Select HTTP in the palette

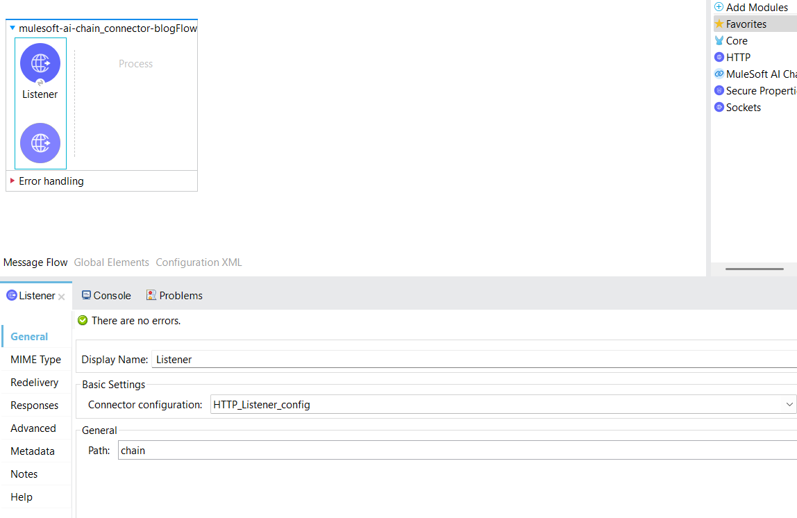tap(738, 57)
